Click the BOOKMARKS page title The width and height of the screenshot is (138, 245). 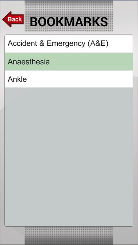[x=69, y=22]
